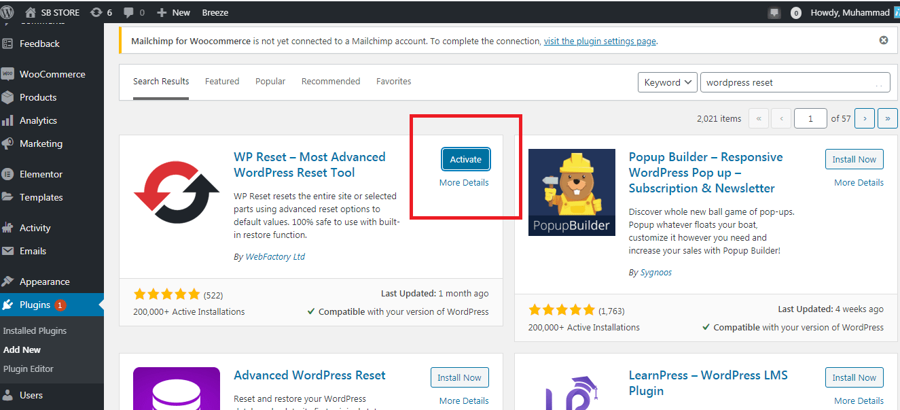This screenshot has width=900, height=410.
Task: Visit the SB STORE site home
Action: (x=52, y=12)
